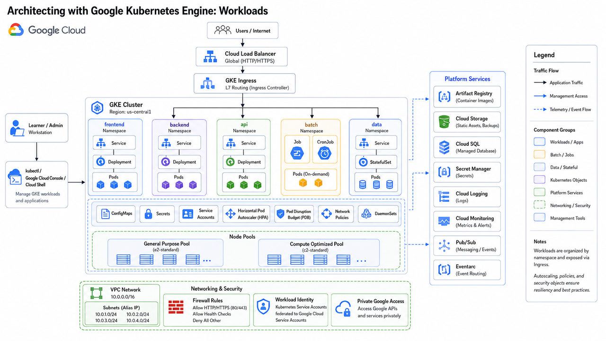
Task: Click the Users / Internet people icon
Action: 223,31
